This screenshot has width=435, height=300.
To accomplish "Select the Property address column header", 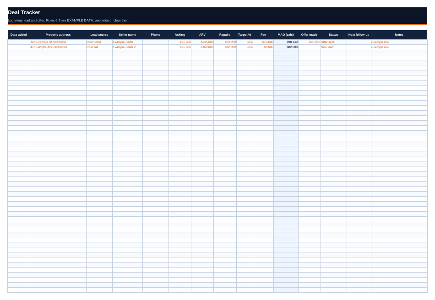I will (x=58, y=35).
